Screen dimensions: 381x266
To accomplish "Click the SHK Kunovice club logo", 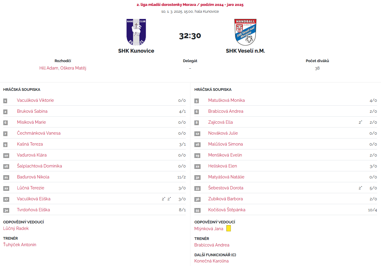I will tap(136, 32).
